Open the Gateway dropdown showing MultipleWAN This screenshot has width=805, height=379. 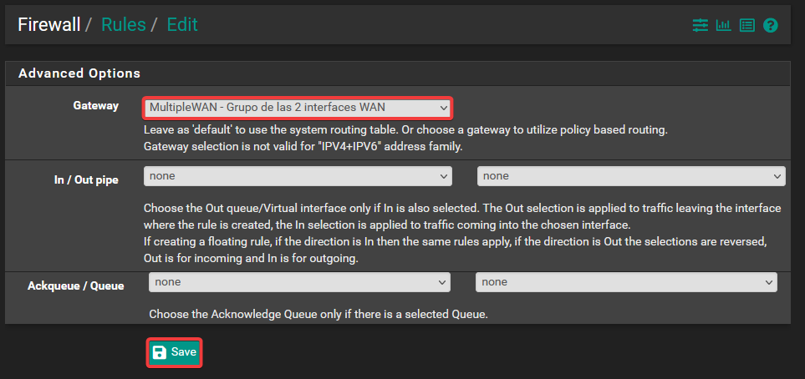click(x=297, y=108)
